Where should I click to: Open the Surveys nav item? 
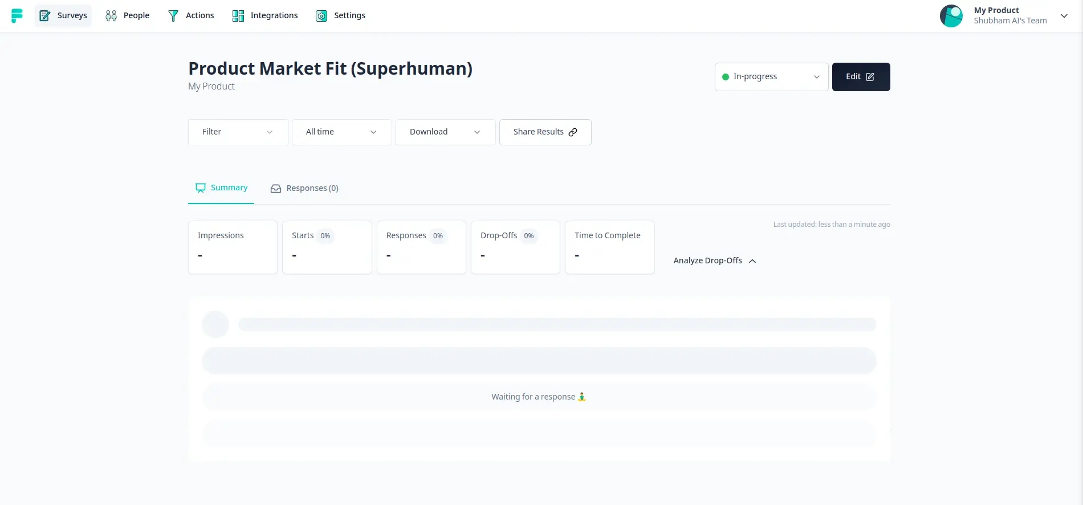point(63,15)
